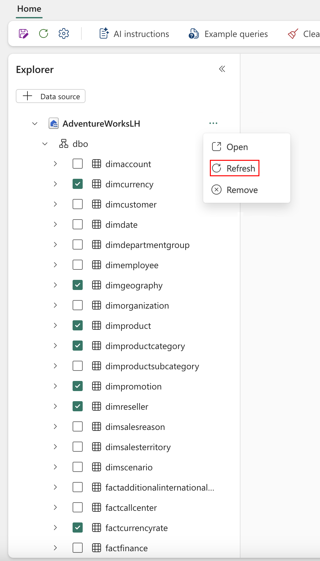
Task: Click the table icon beside dimgeography
Action: coord(97,285)
